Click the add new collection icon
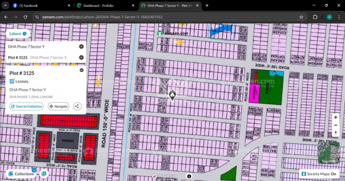345x181 pixels. [x=44, y=174]
